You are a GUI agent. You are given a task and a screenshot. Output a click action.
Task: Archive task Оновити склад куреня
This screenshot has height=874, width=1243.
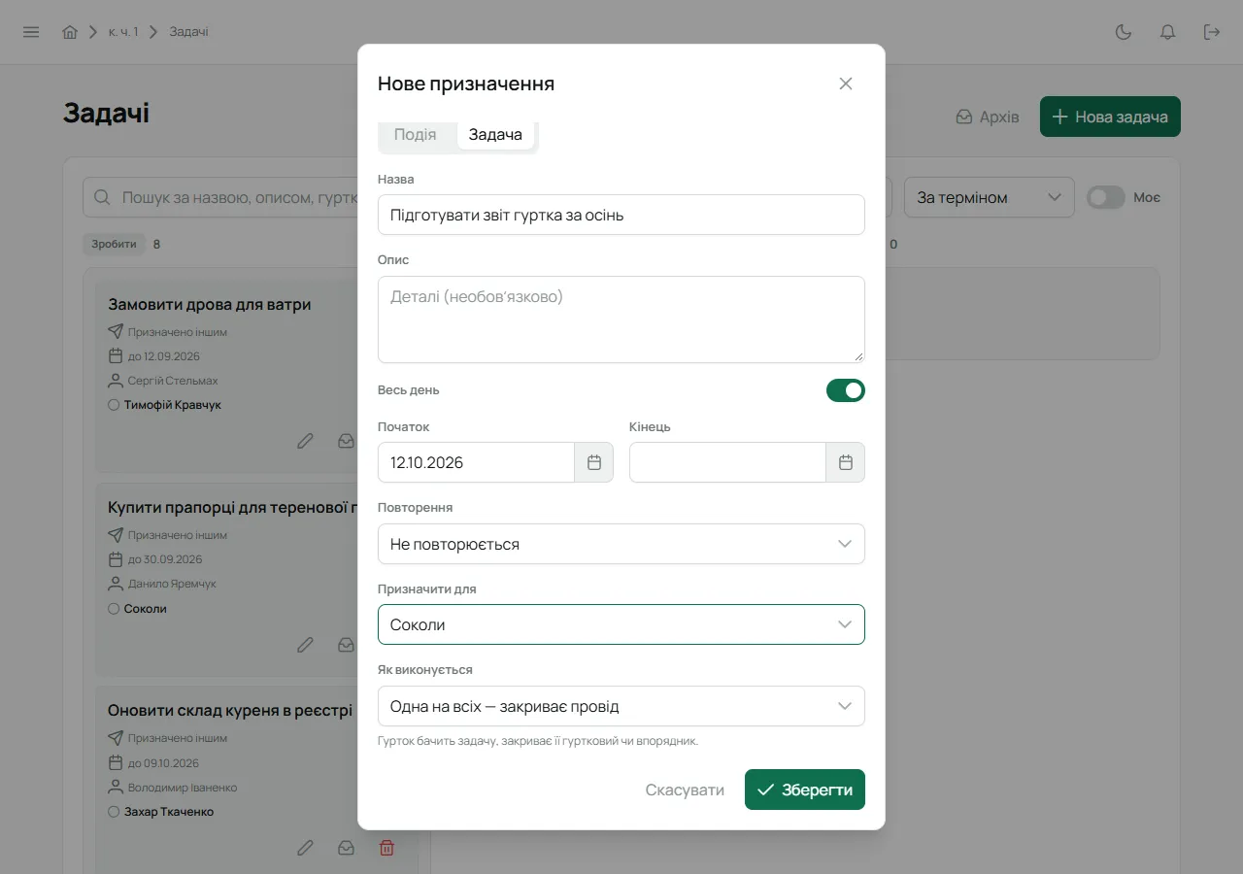tap(346, 848)
